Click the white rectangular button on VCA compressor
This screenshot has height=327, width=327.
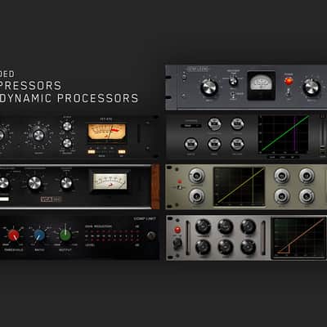coord(4,199)
